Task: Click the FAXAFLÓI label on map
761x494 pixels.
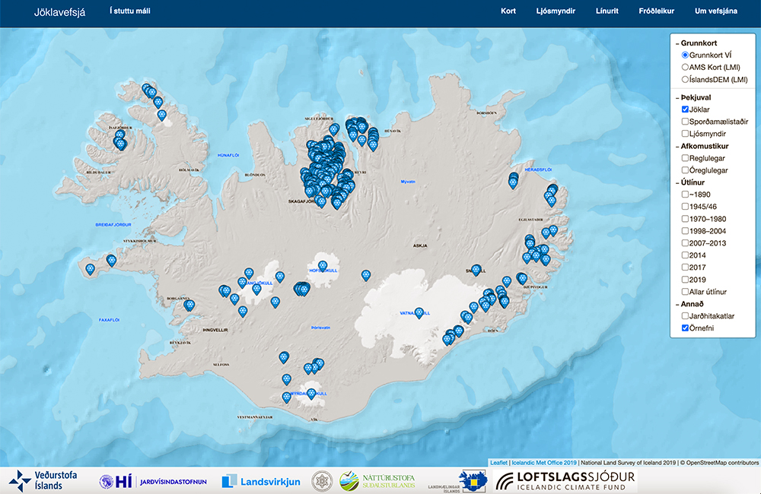Action: (109, 320)
